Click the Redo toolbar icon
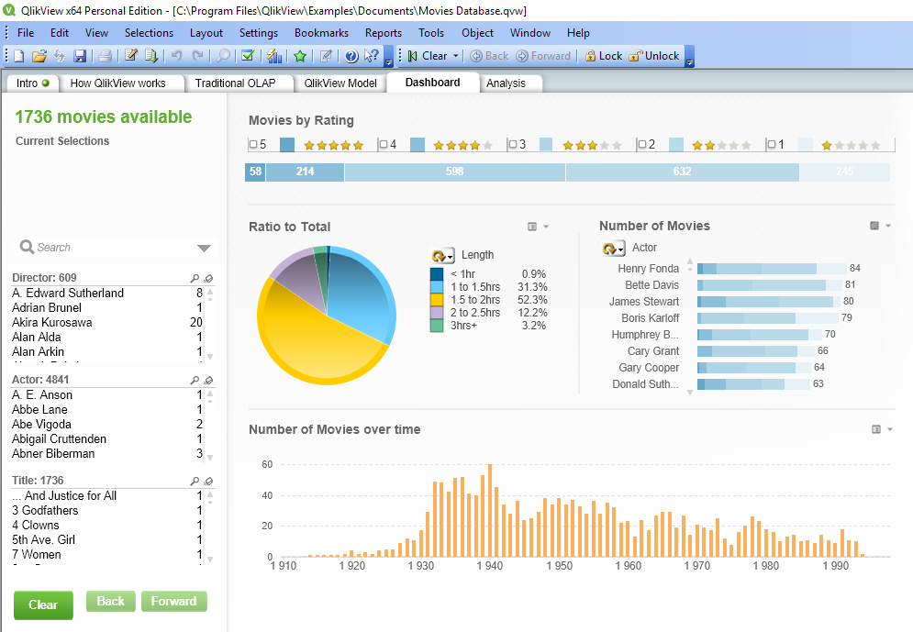 pyautogui.click(x=198, y=56)
